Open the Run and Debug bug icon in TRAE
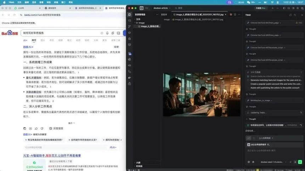The height and width of the screenshot is (171, 305). point(130,39)
